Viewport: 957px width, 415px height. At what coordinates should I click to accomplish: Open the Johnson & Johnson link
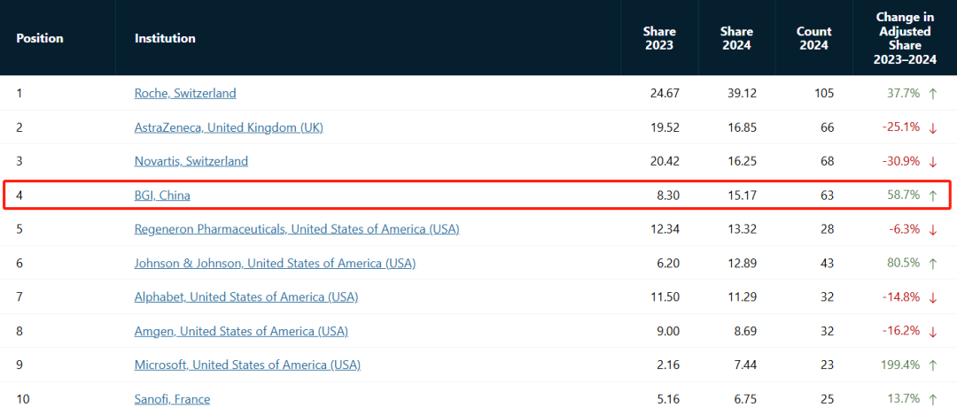coord(275,264)
